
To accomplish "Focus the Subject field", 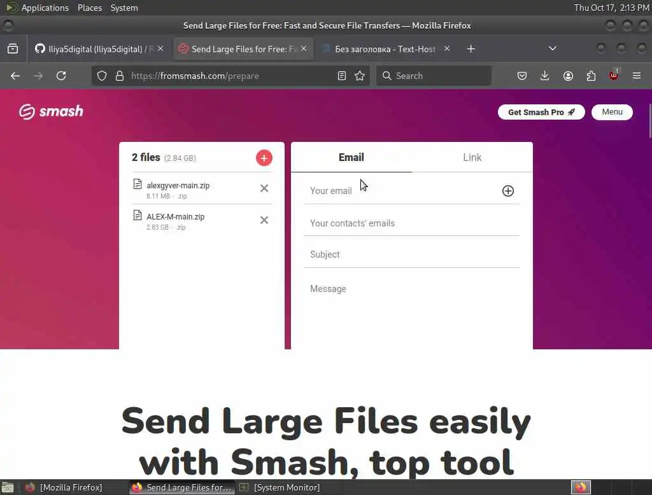I will (x=412, y=254).
